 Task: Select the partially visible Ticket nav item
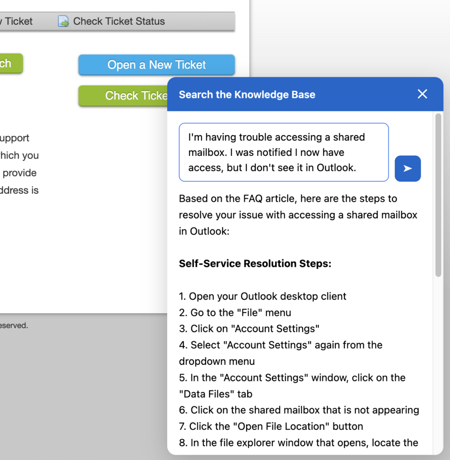16,22
